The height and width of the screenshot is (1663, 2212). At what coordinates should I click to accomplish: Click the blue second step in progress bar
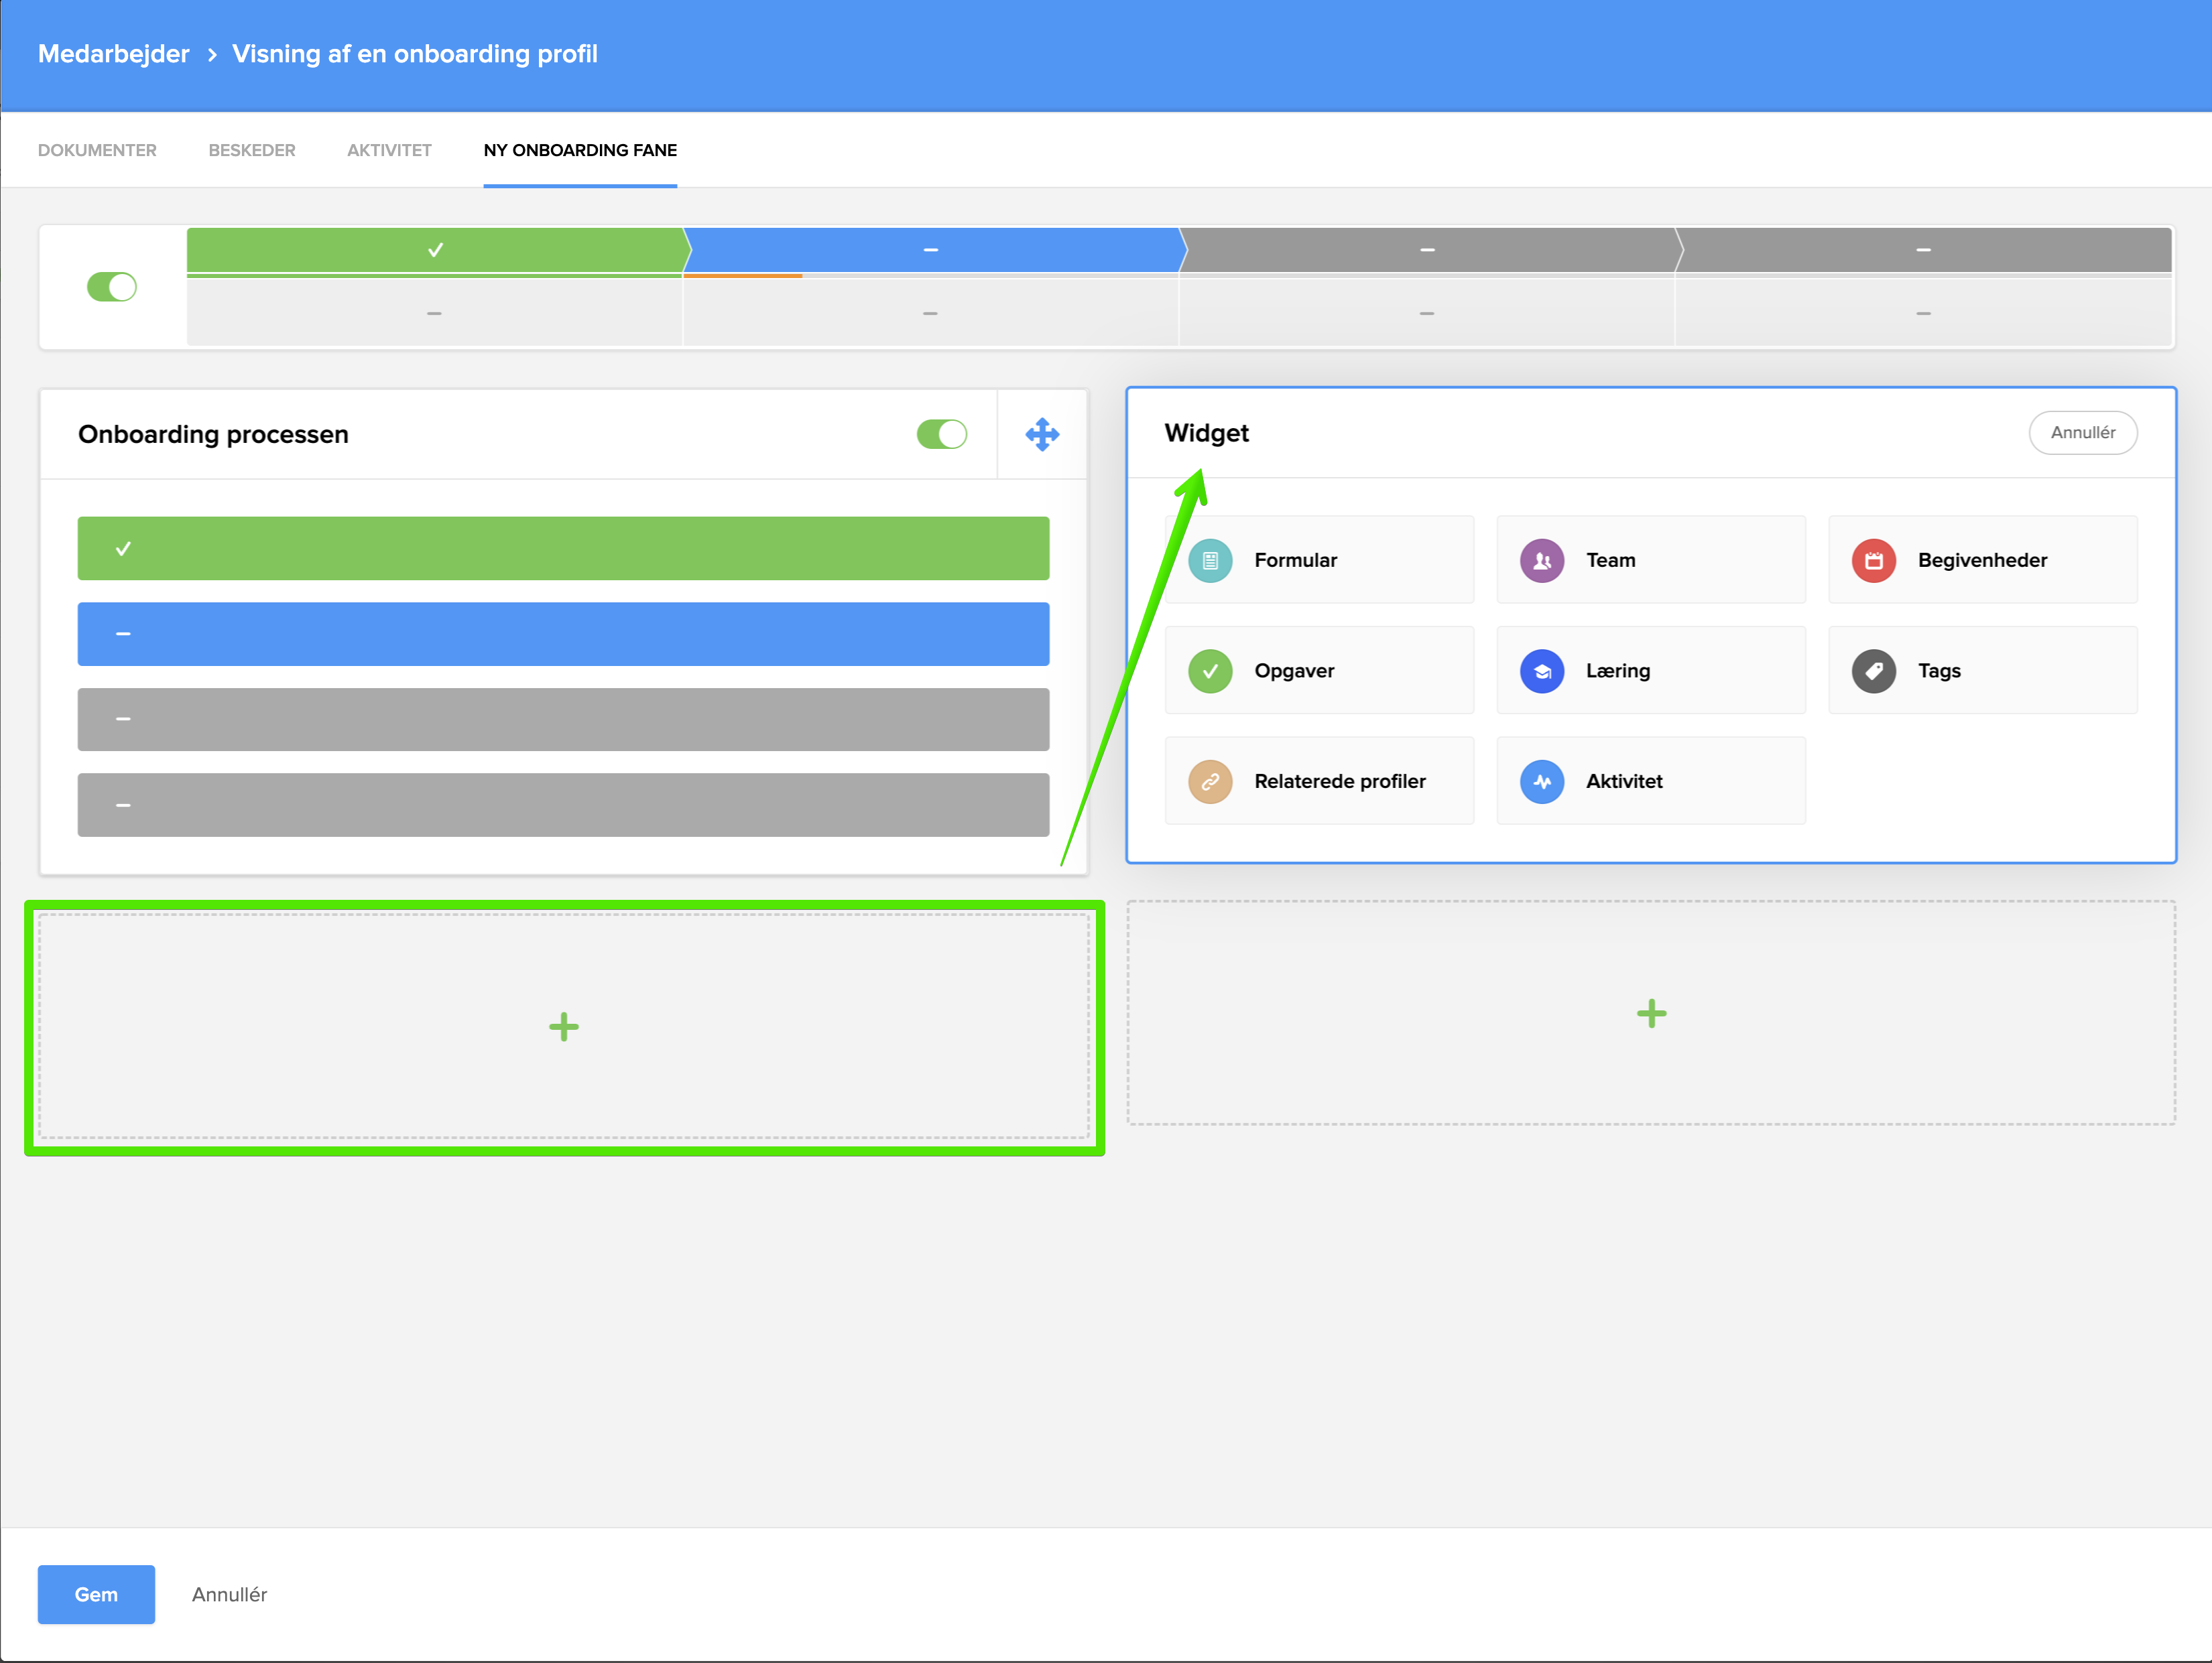(x=930, y=250)
